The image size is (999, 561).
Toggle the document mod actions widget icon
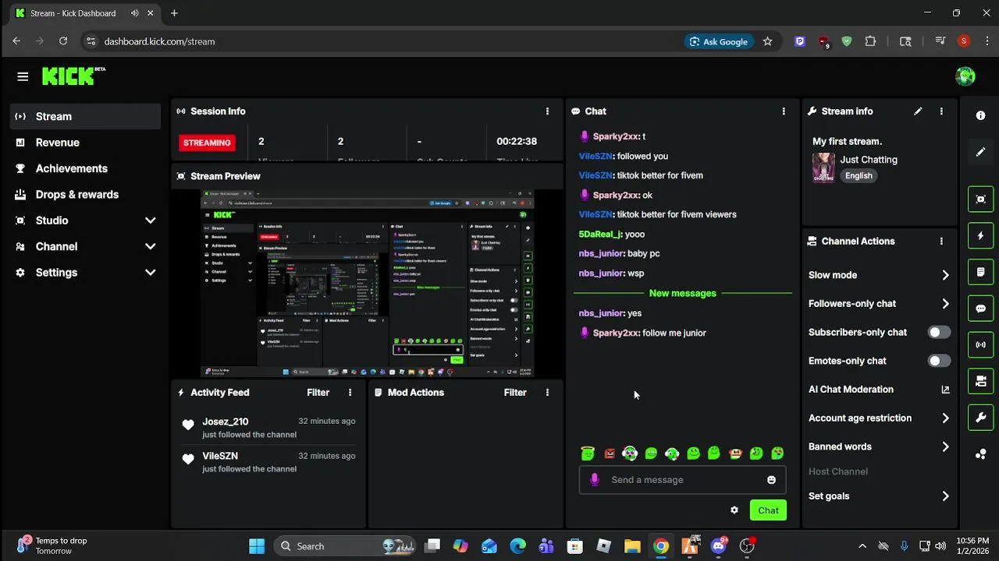(x=981, y=272)
